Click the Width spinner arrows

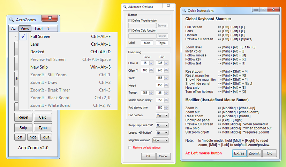tap(166, 78)
